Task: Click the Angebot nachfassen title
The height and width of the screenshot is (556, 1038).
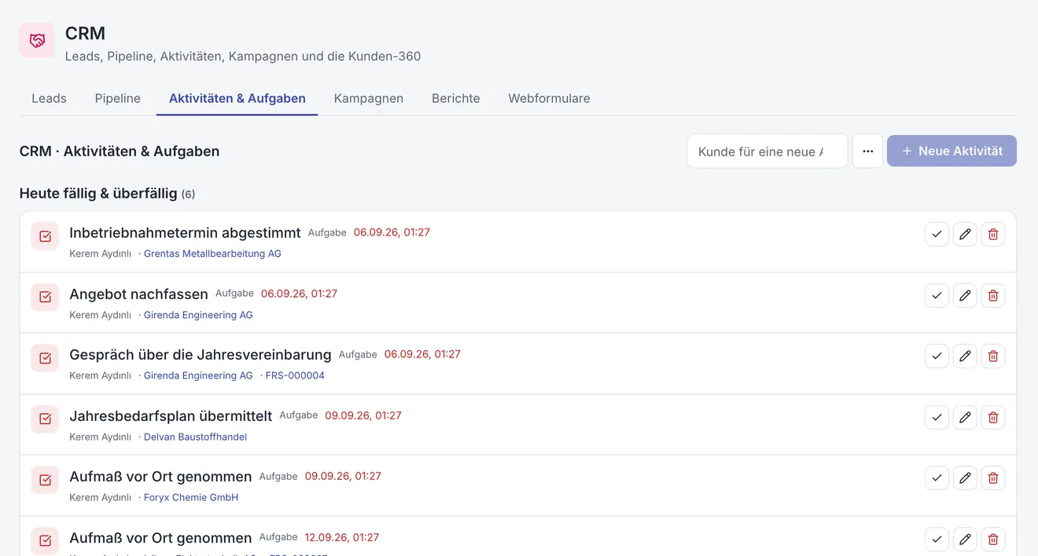Action: 138,294
